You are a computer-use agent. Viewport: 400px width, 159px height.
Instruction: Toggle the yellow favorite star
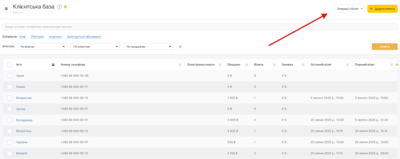[x=66, y=7]
